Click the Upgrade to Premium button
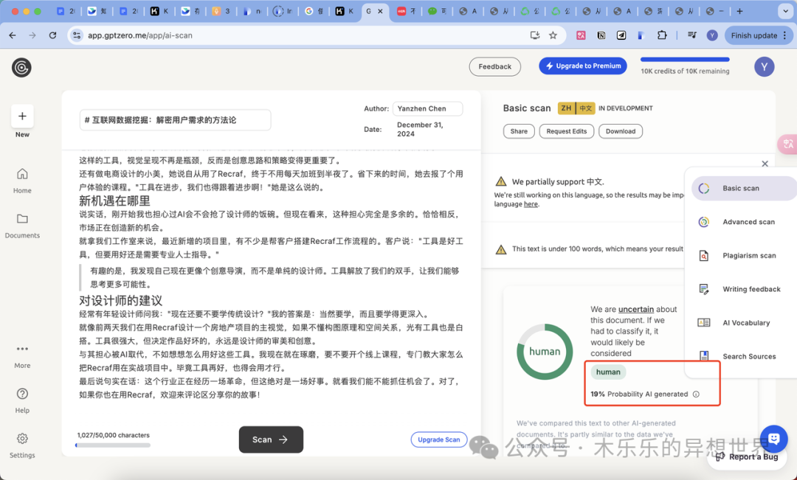 (x=582, y=66)
